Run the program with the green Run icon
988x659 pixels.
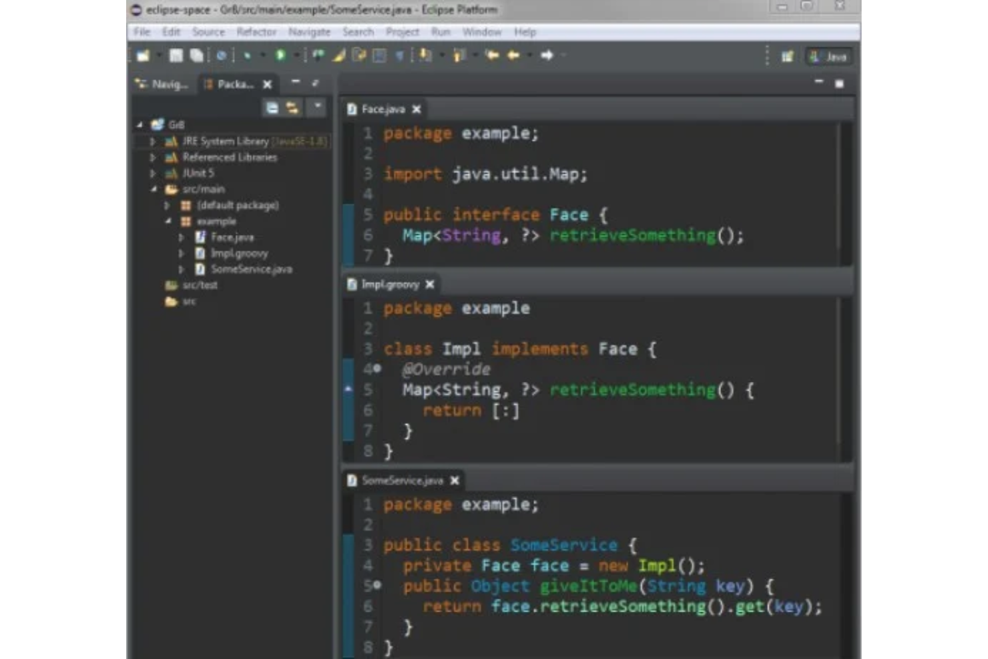(x=279, y=55)
